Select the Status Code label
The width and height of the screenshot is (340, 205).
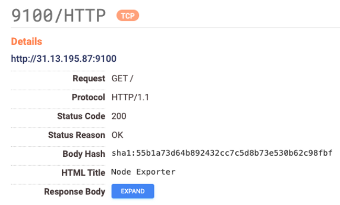pos(81,116)
